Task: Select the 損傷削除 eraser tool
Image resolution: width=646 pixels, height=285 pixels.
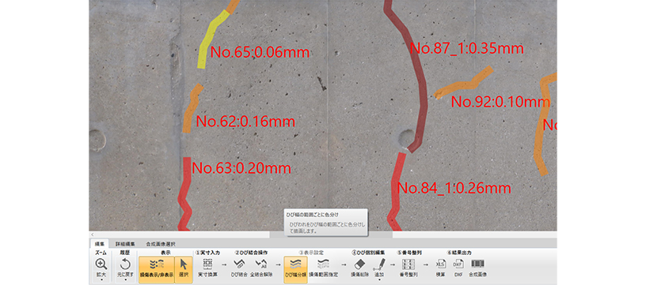Action: point(359,264)
